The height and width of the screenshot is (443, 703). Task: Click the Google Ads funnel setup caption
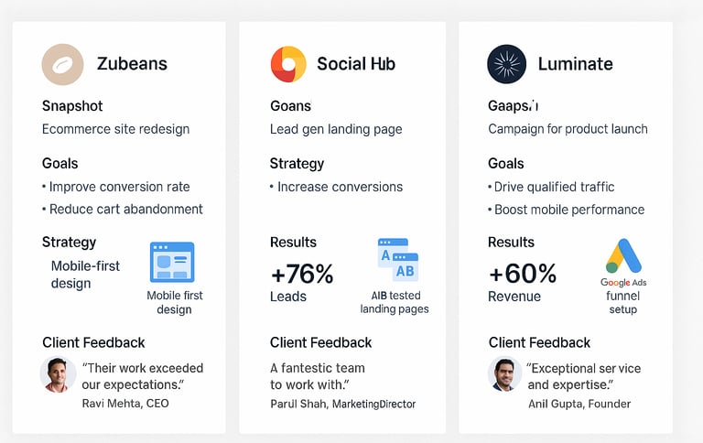click(x=623, y=296)
